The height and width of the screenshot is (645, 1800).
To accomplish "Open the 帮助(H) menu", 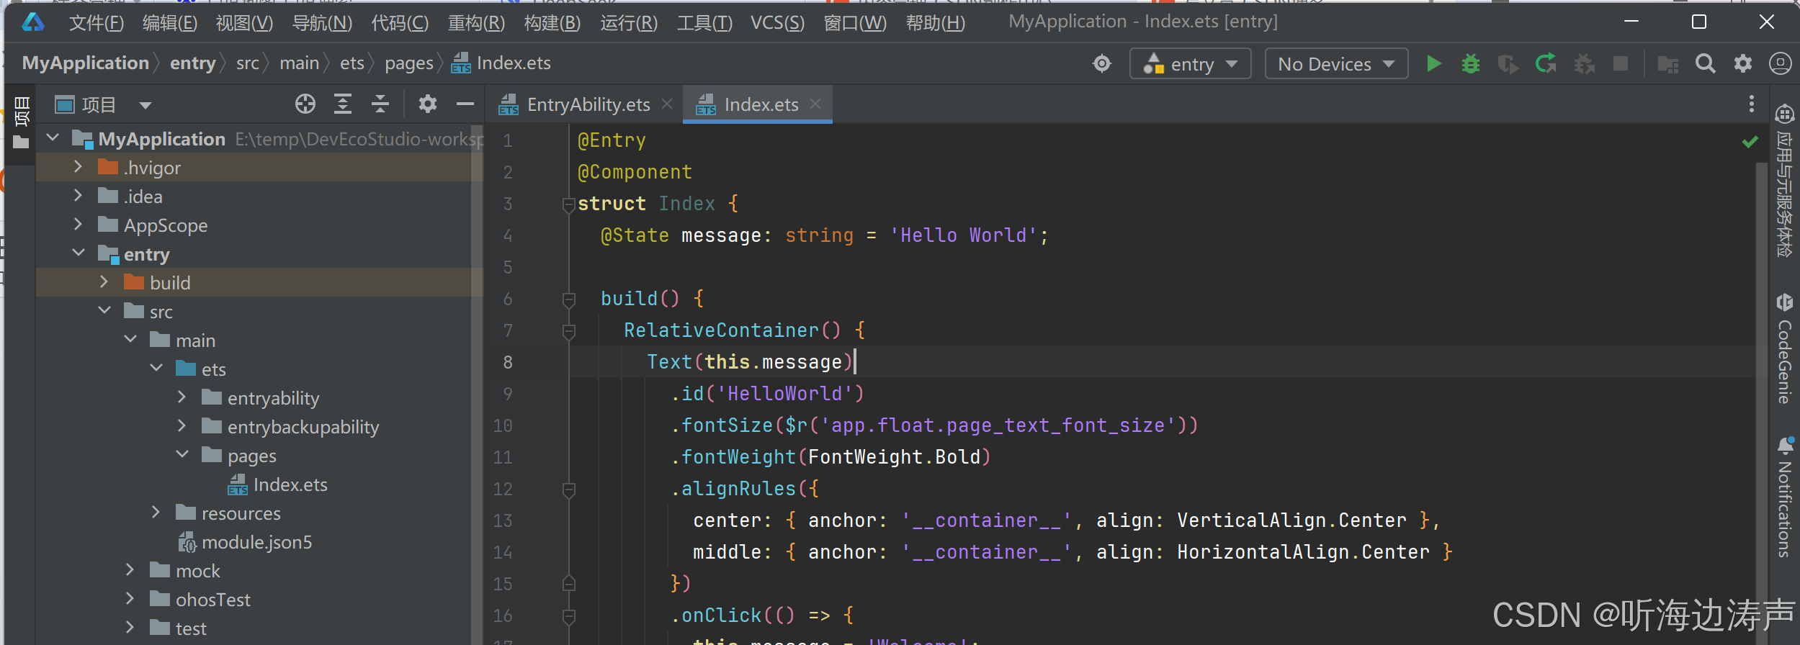I will (935, 23).
